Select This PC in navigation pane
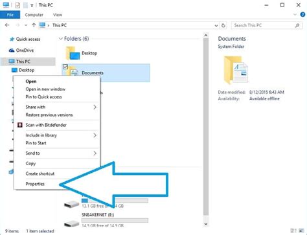 point(28,62)
